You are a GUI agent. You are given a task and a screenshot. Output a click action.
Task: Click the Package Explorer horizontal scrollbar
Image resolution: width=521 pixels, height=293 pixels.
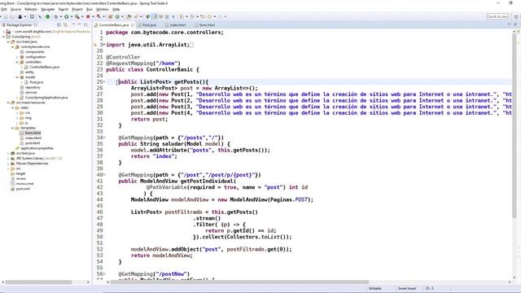[x=38, y=282]
